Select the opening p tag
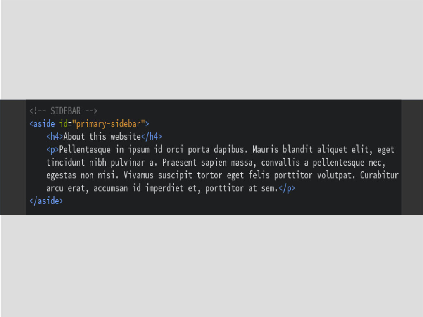This screenshot has height=317, width=423. [52, 149]
